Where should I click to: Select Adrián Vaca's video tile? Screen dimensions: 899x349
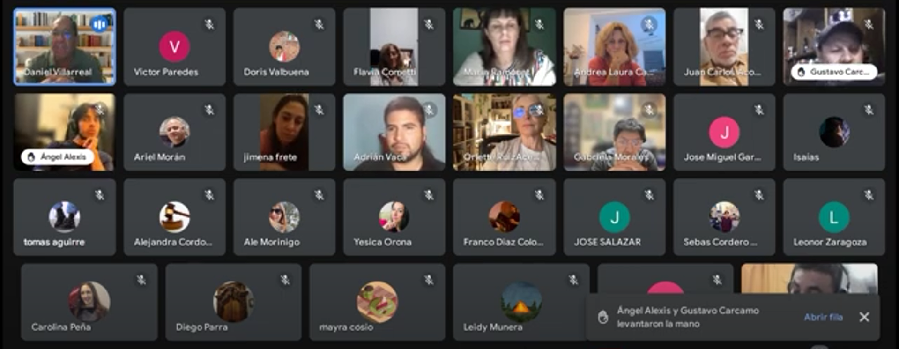tap(394, 132)
